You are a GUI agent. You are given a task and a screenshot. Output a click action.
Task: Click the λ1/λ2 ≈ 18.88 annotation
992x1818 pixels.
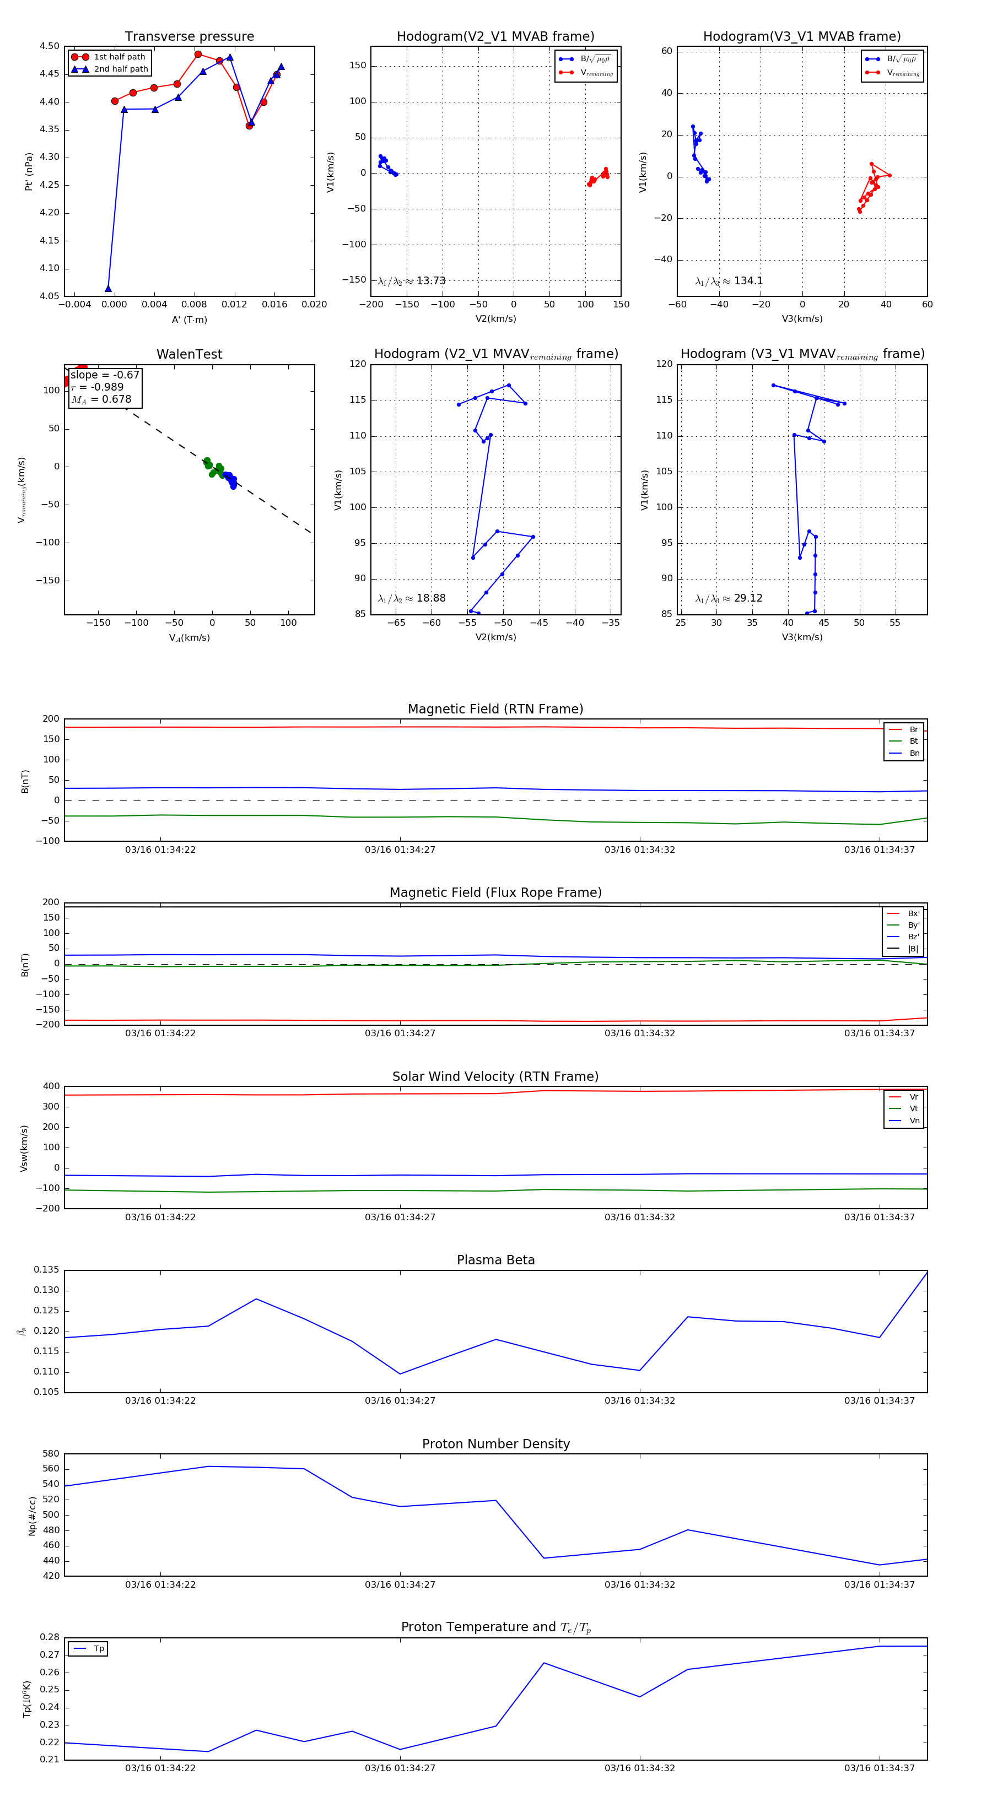coord(412,598)
